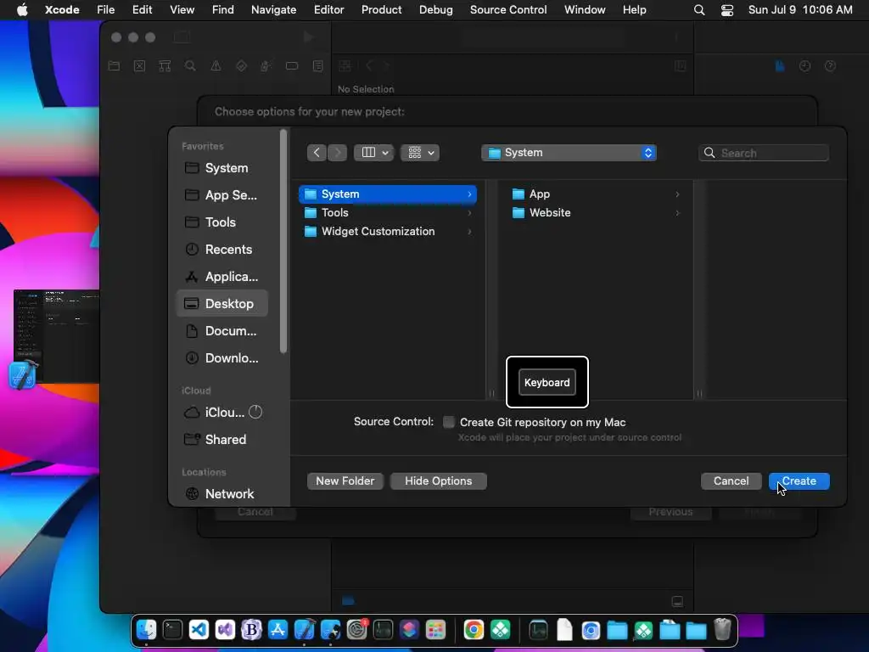Open Trash in the Dock
This screenshot has height=652, width=869.
[722, 630]
